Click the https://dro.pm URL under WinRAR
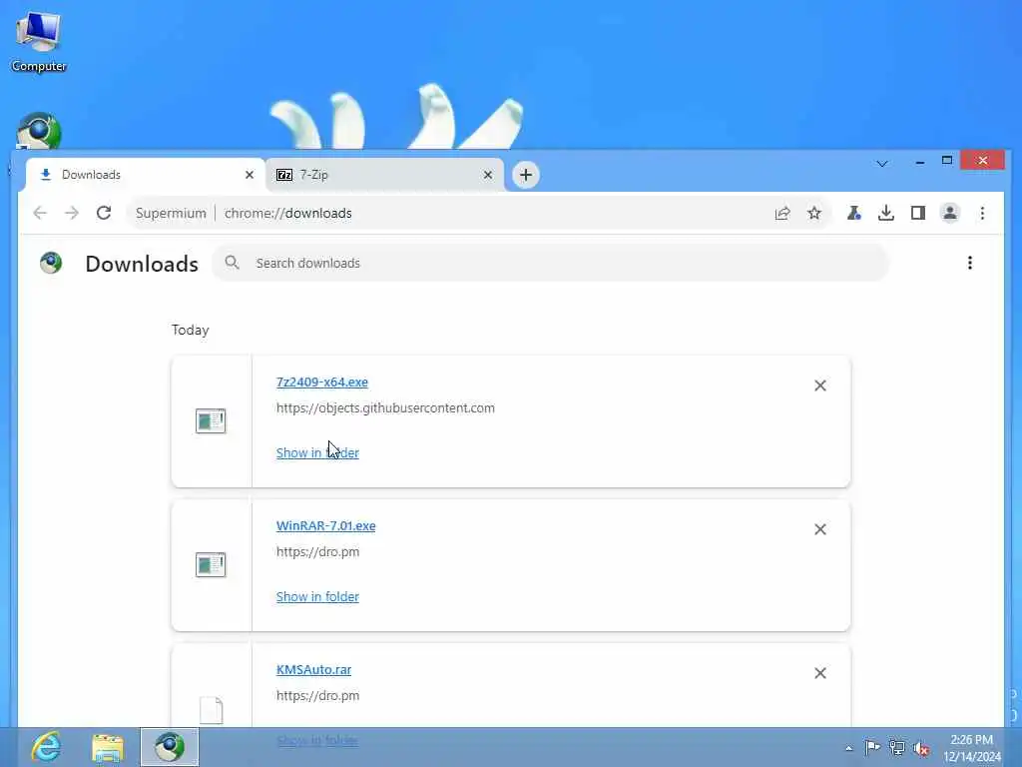Viewport: 1022px width, 767px height. [x=317, y=551]
